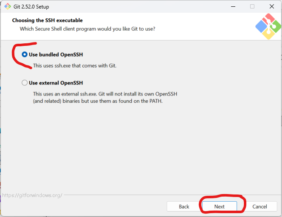Click 'Choosing the SSH executable' heading

coord(48,20)
